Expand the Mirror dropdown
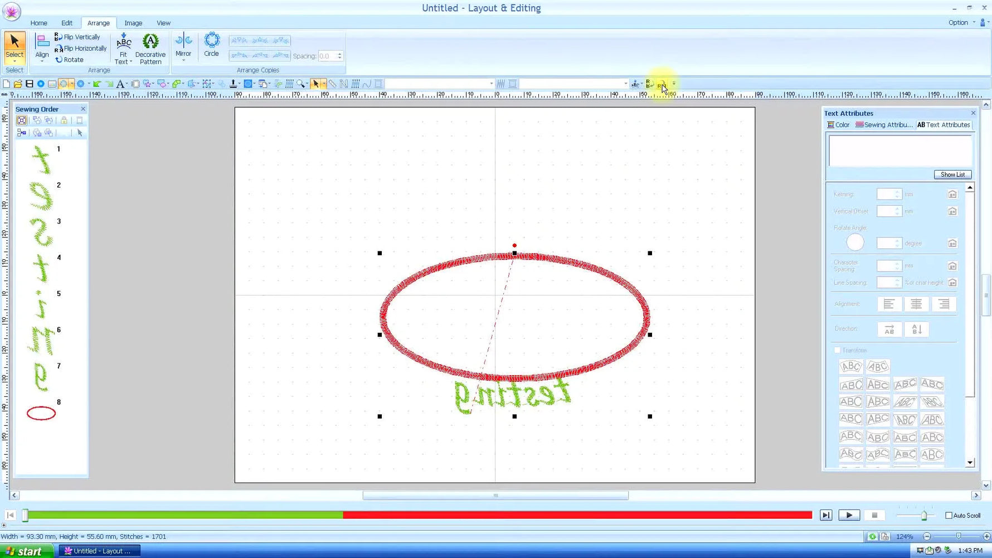The width and height of the screenshot is (992, 558). click(183, 60)
